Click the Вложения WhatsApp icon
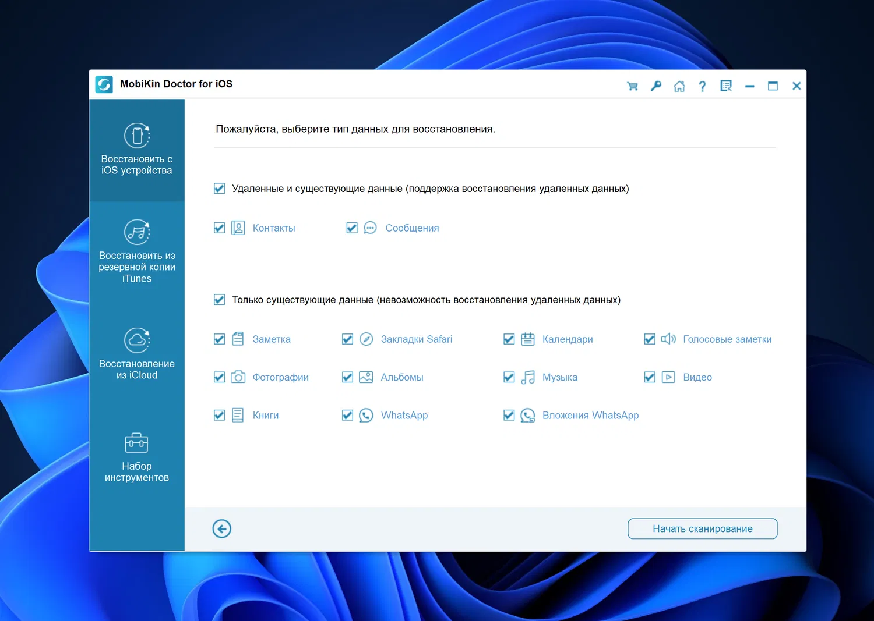 click(528, 416)
